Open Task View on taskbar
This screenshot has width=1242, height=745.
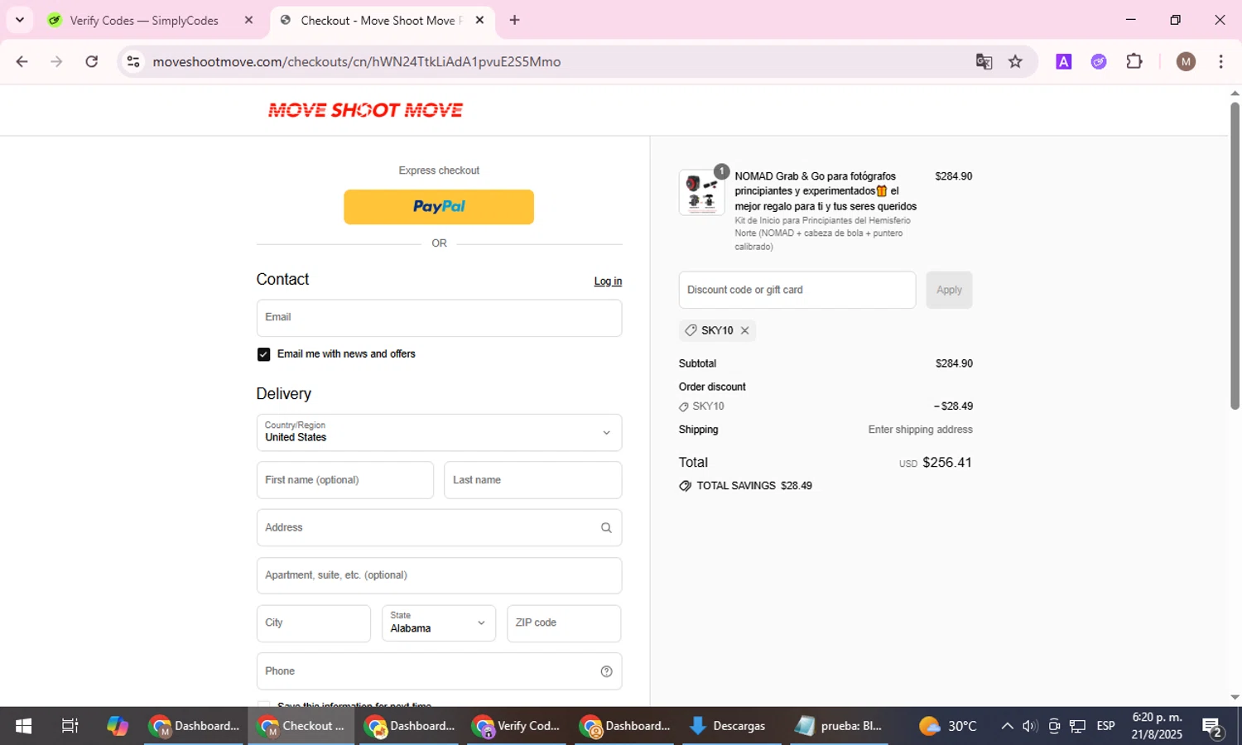70,726
